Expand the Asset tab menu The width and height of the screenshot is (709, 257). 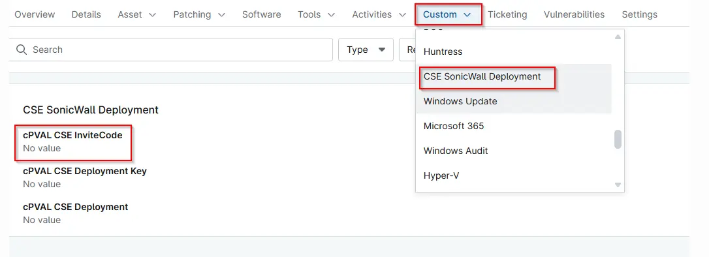tap(136, 14)
